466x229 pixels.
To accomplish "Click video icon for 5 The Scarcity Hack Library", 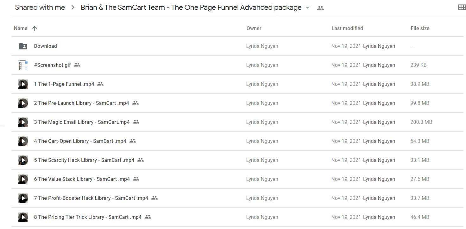I will point(23,160).
